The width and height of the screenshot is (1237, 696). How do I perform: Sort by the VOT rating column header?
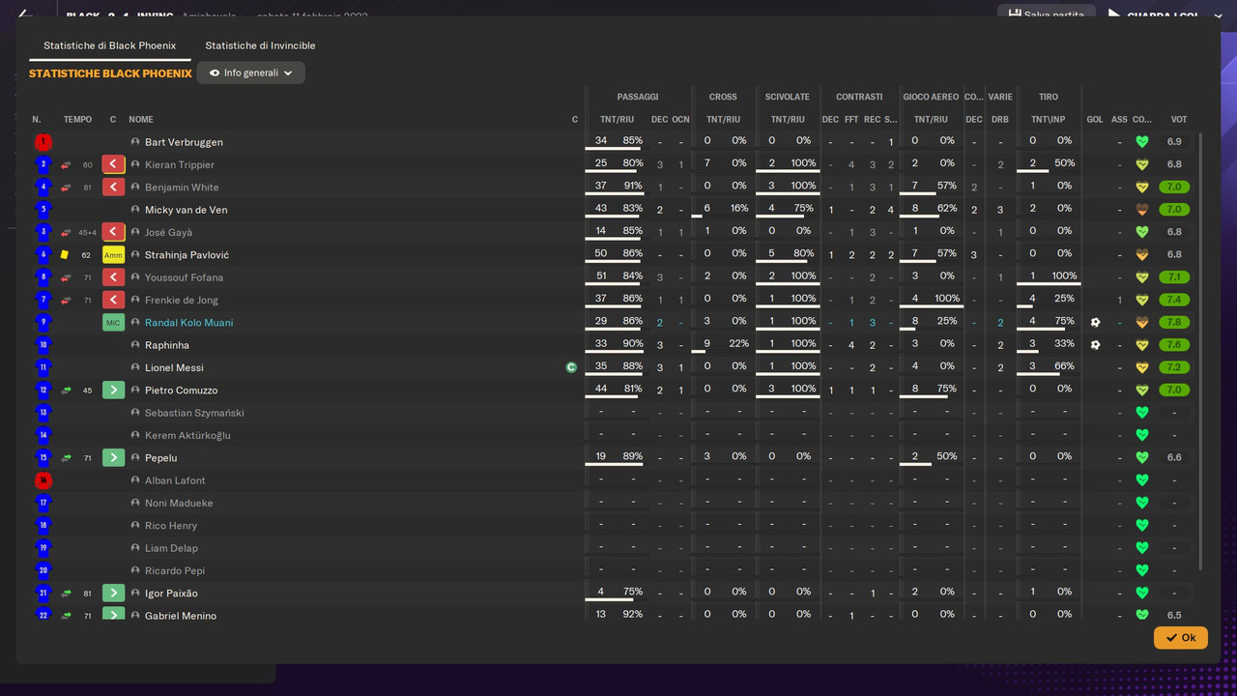(1179, 120)
